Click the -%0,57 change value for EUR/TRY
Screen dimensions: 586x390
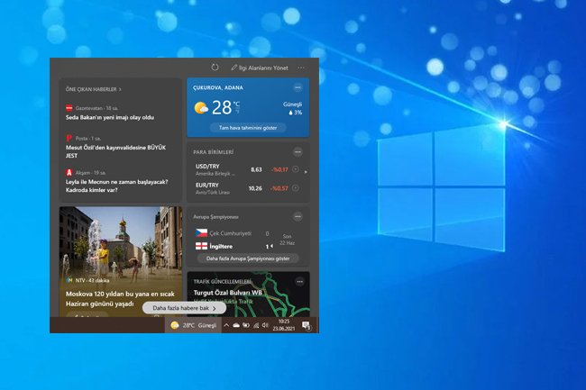click(x=279, y=188)
